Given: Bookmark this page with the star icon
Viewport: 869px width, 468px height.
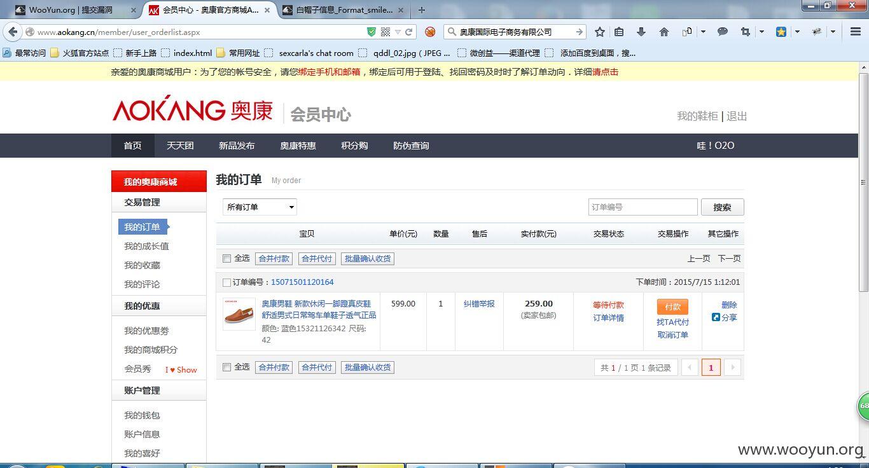Looking at the screenshot, I should point(599,32).
